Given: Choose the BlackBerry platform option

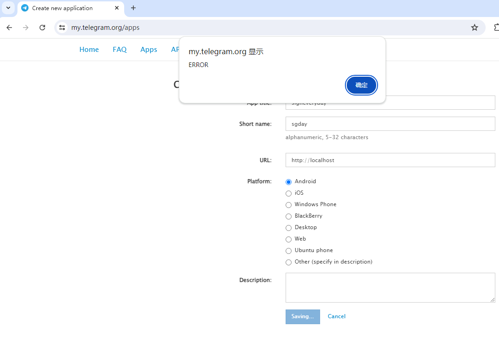Looking at the screenshot, I should point(289,216).
